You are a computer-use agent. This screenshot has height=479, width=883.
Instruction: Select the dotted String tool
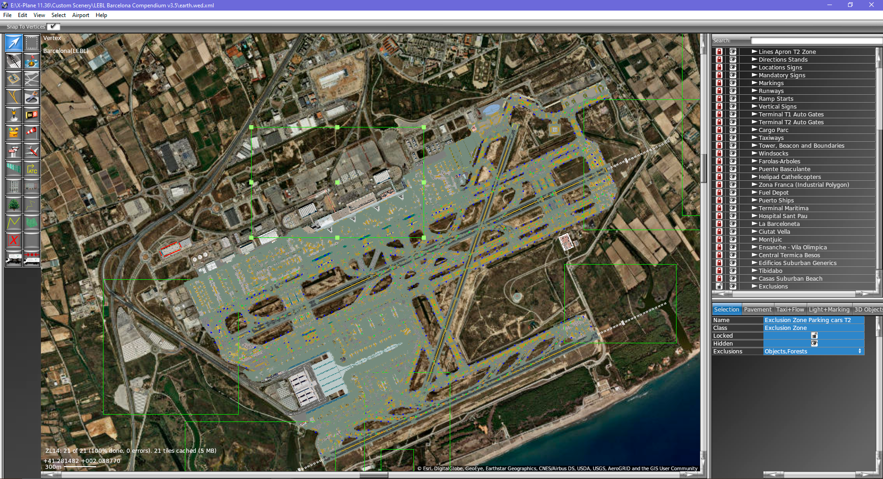click(x=32, y=205)
